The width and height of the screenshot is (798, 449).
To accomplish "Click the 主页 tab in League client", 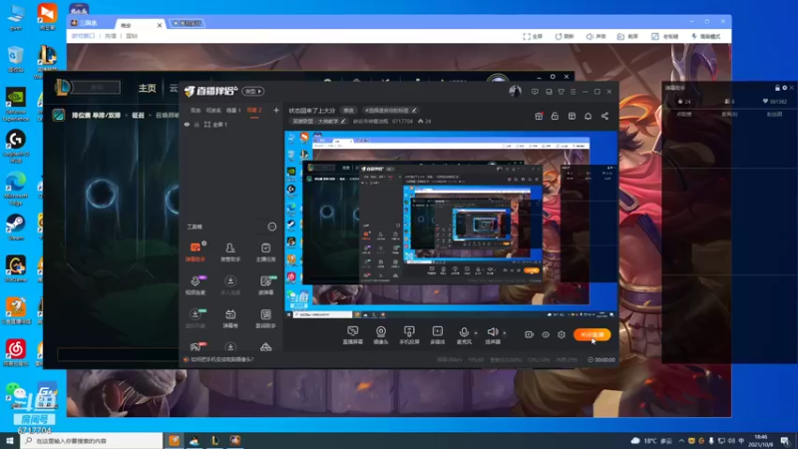I will [147, 88].
